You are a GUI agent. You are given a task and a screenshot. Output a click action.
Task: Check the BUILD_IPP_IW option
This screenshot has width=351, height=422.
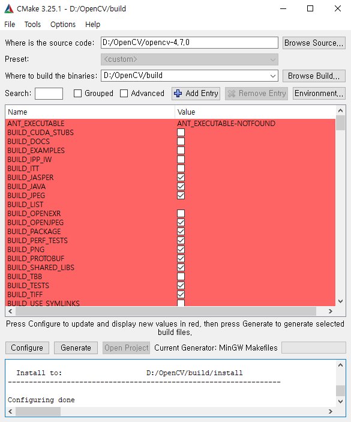[181, 159]
